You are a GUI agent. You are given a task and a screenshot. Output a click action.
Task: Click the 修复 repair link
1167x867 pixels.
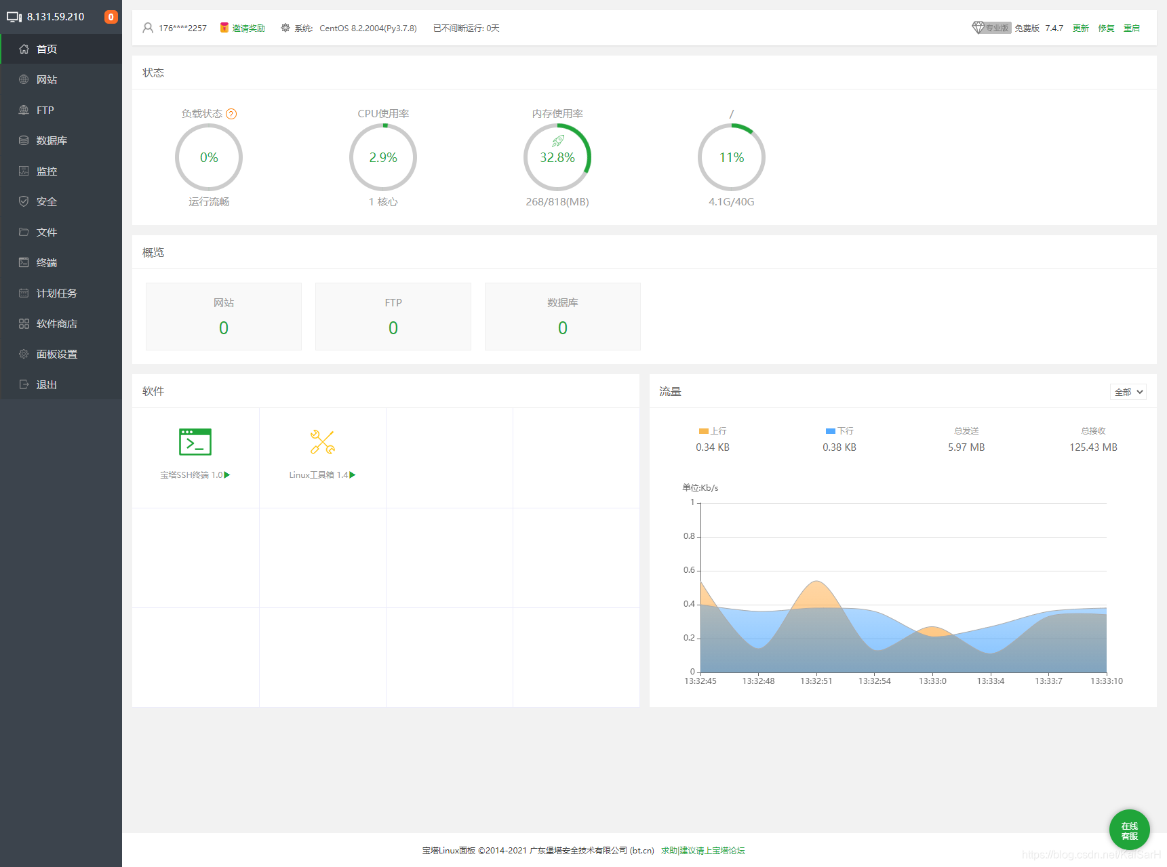click(1106, 28)
